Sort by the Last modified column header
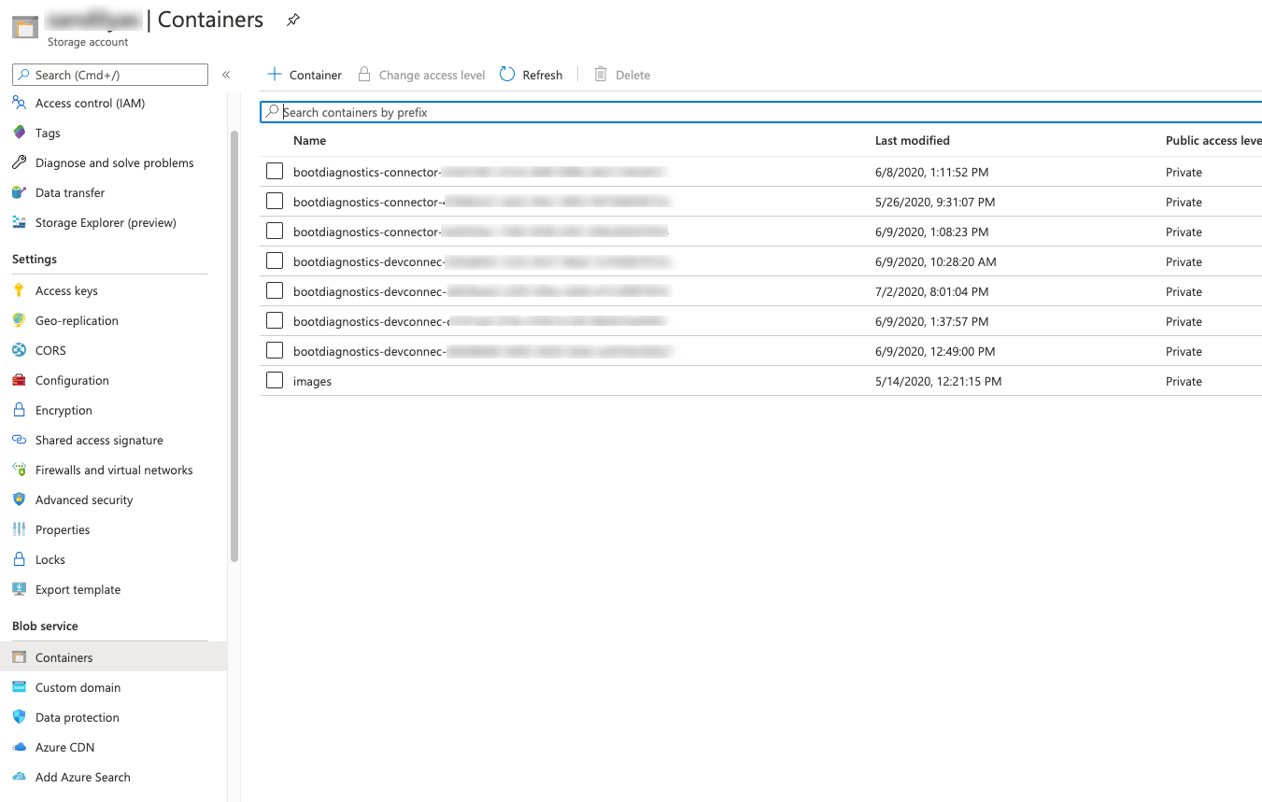1262x802 pixels. pos(913,140)
